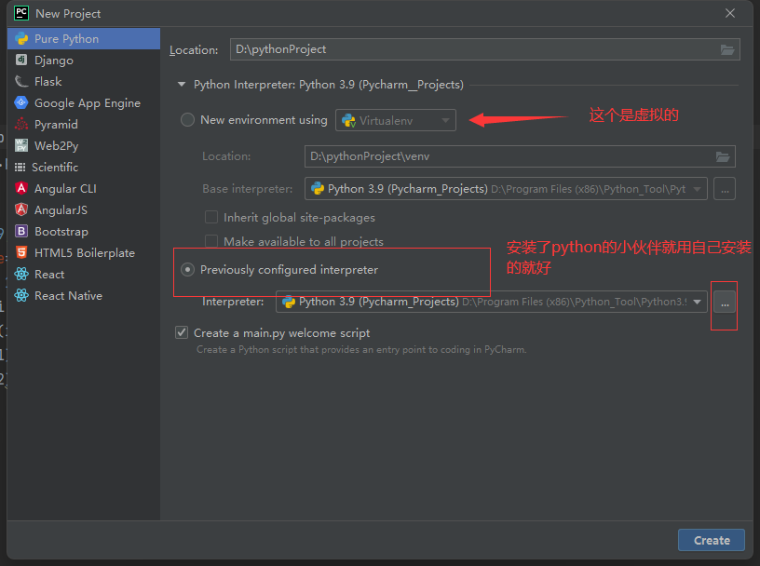Click the welcome script description text
Image resolution: width=760 pixels, height=566 pixels.
point(361,349)
